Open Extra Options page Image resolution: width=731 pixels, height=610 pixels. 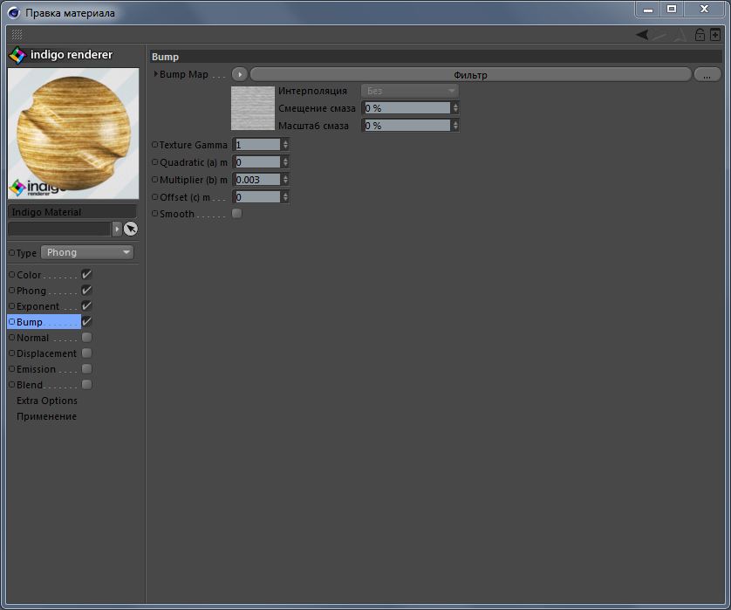click(46, 401)
